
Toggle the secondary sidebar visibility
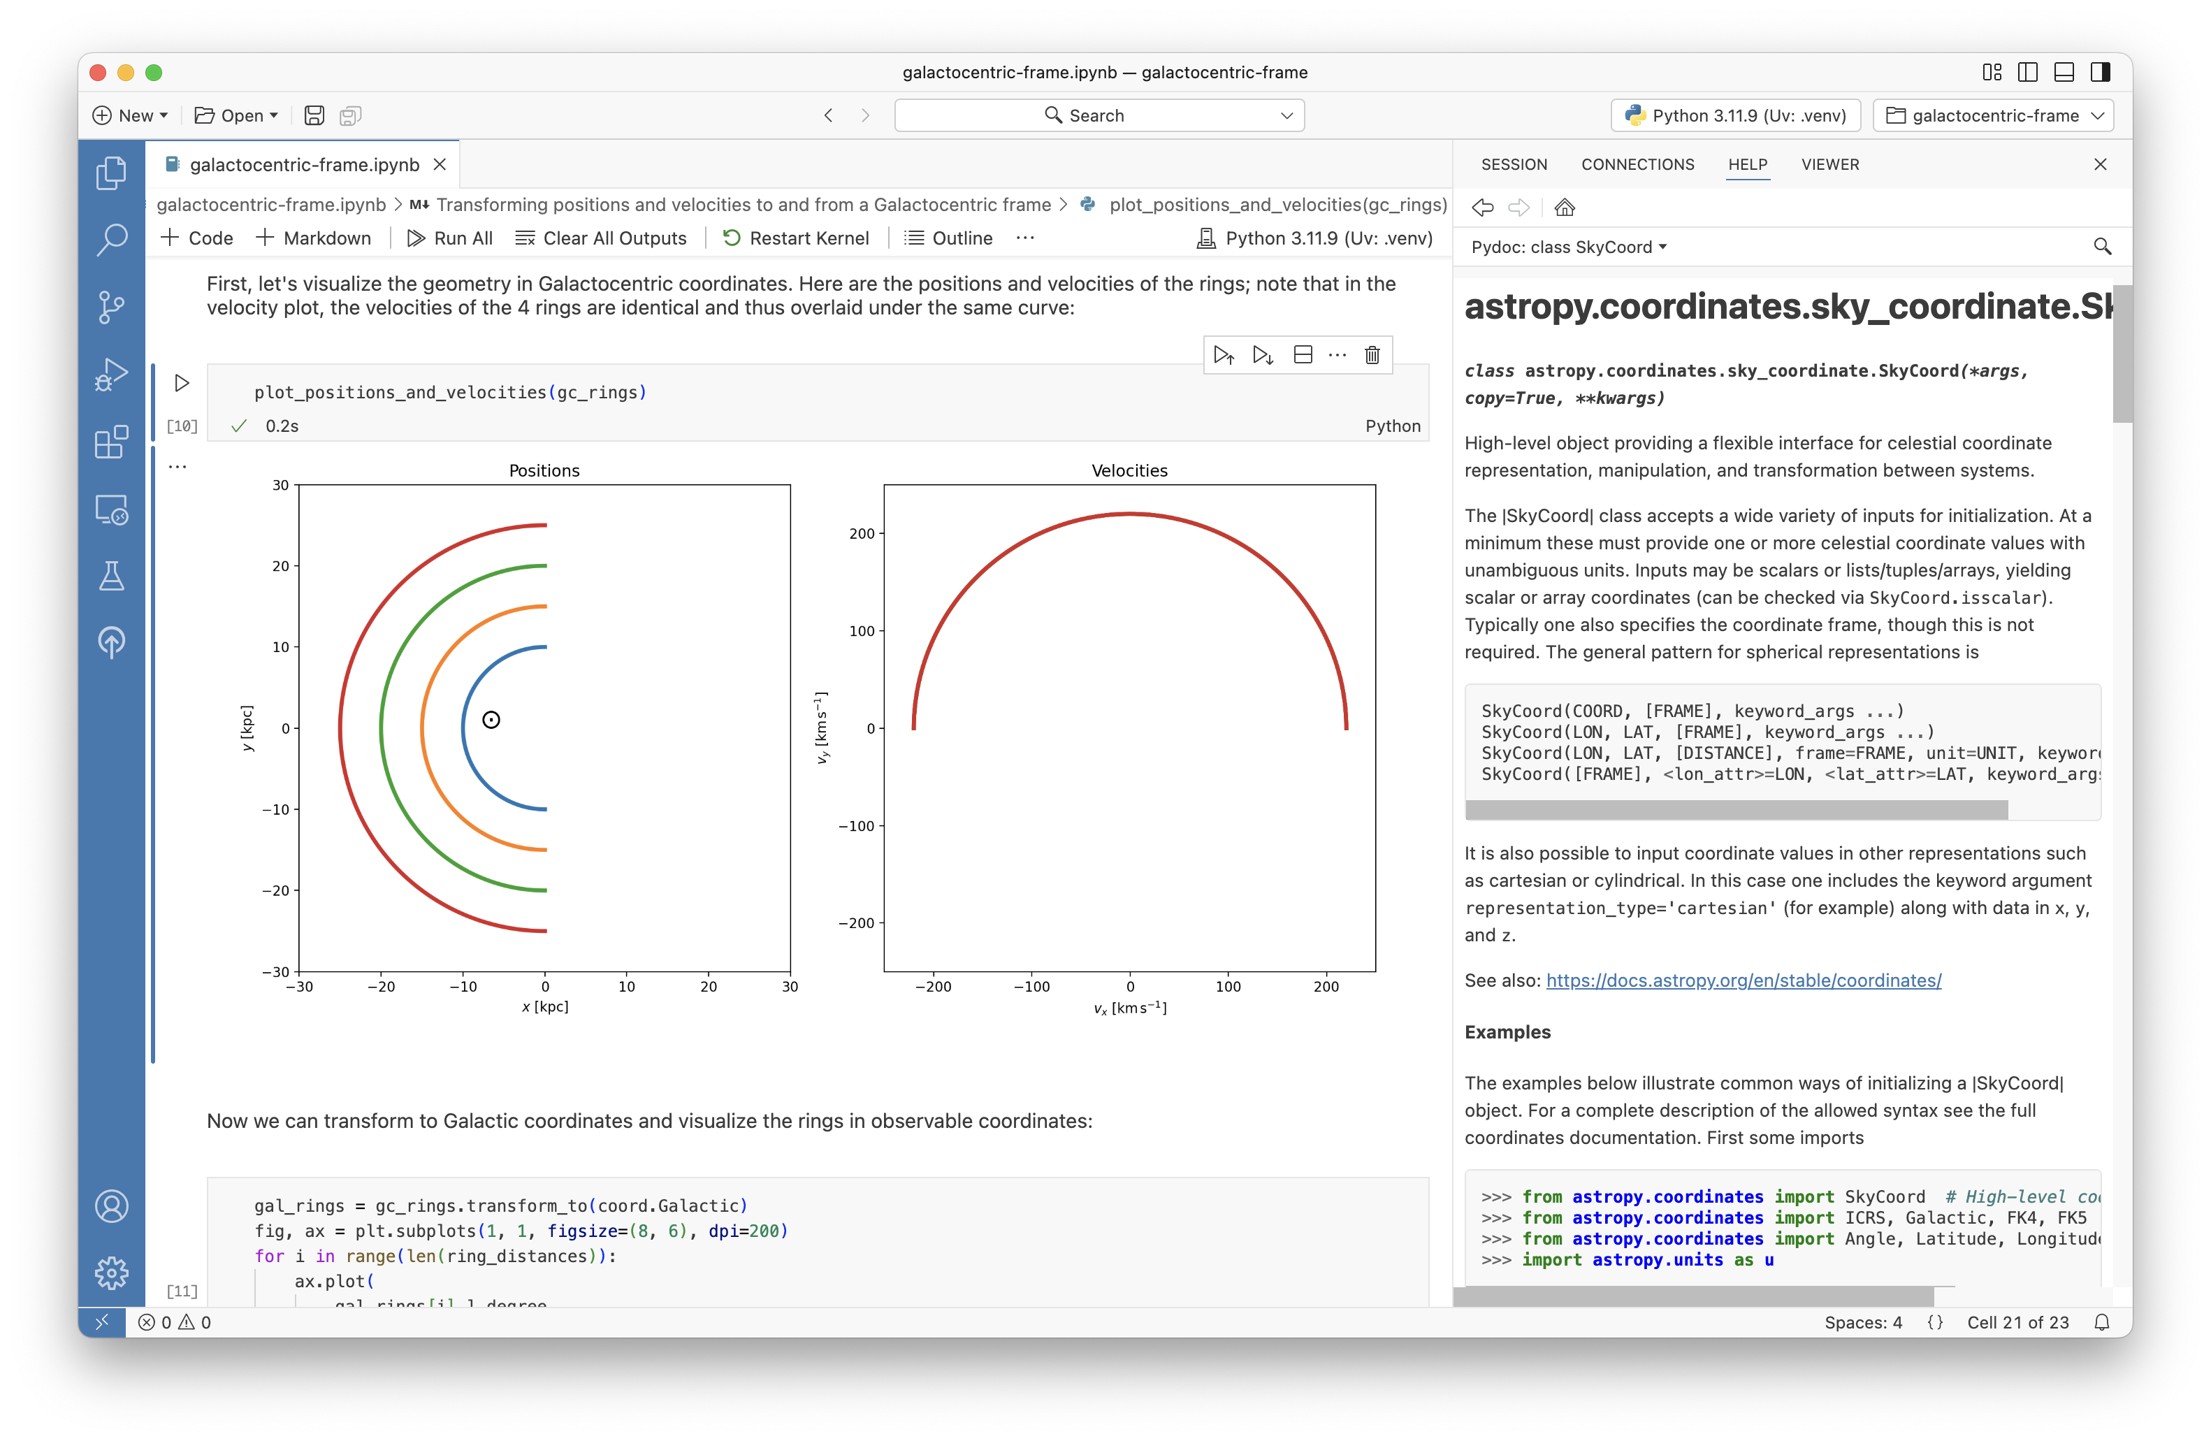coord(2101,71)
